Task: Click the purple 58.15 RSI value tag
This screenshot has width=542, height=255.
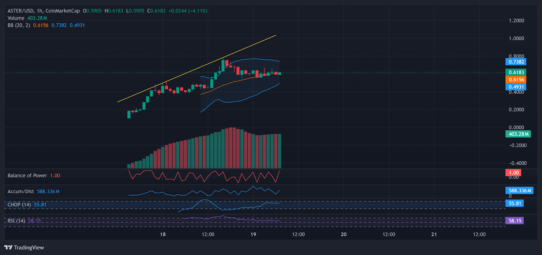Action: tap(515, 221)
